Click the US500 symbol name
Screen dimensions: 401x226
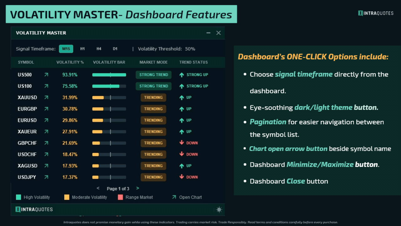[x=25, y=75]
